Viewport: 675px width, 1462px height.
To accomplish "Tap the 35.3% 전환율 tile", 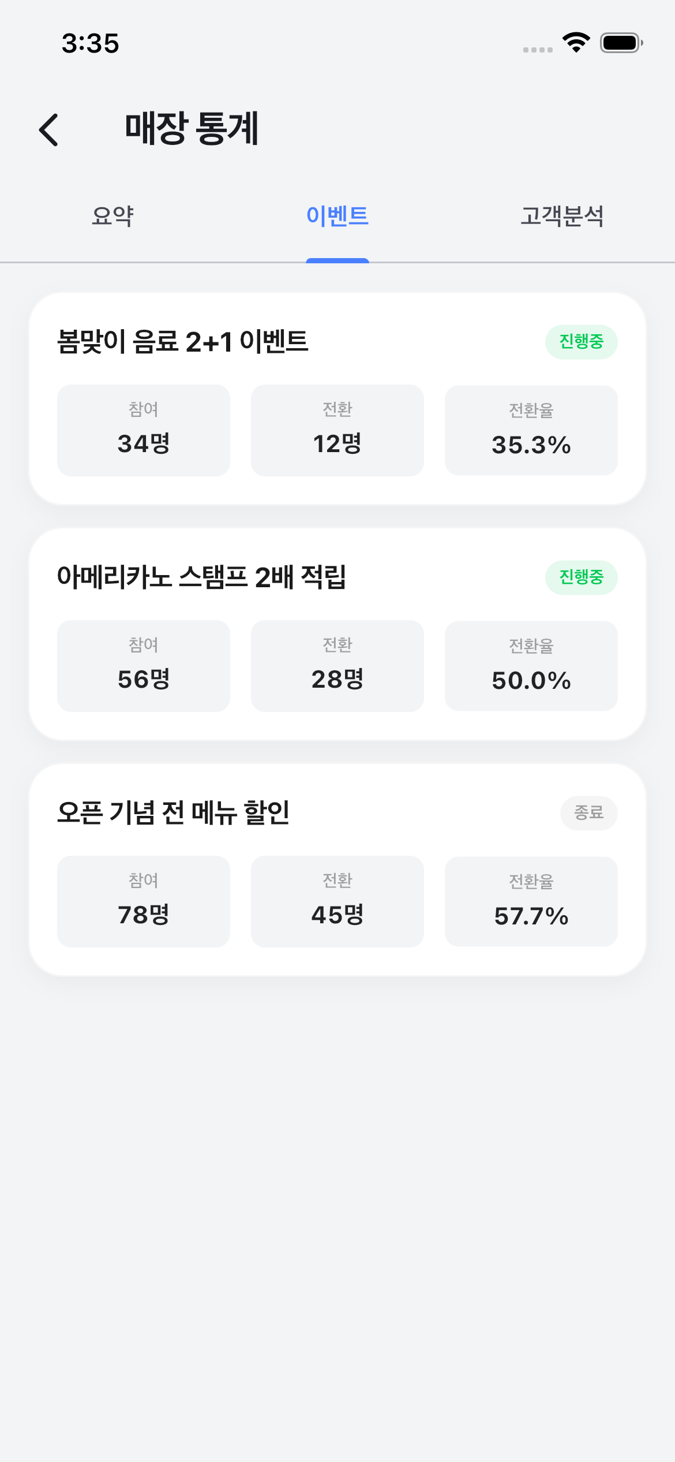I will [x=531, y=431].
